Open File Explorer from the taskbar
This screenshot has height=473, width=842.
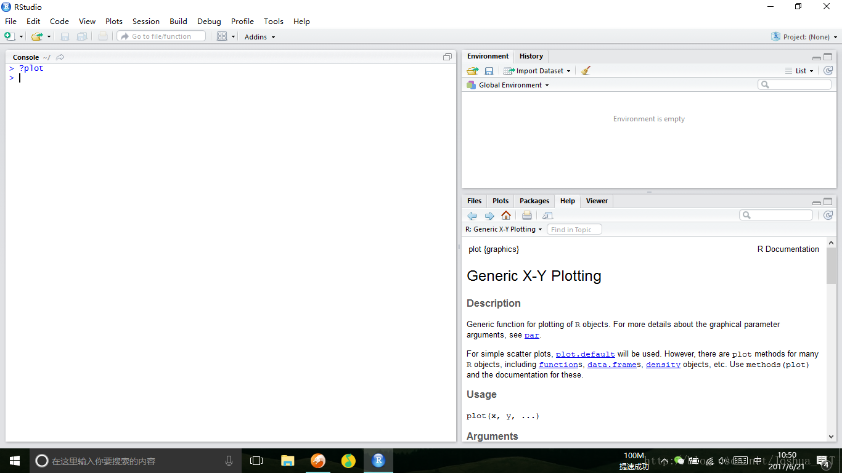coord(287,461)
